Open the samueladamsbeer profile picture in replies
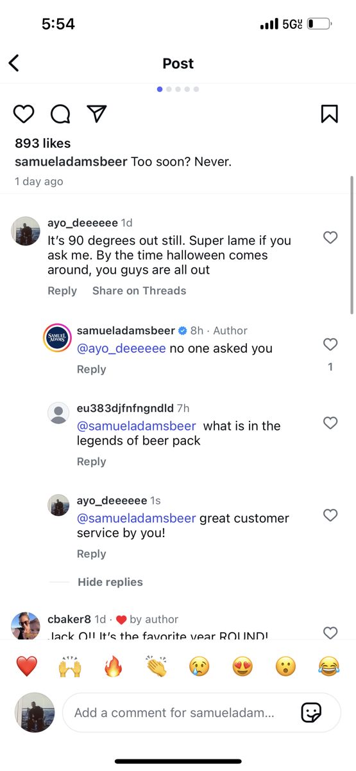 [57, 338]
